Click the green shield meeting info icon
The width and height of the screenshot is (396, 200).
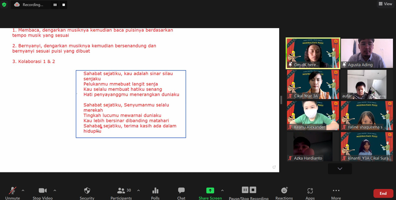coord(4,4)
